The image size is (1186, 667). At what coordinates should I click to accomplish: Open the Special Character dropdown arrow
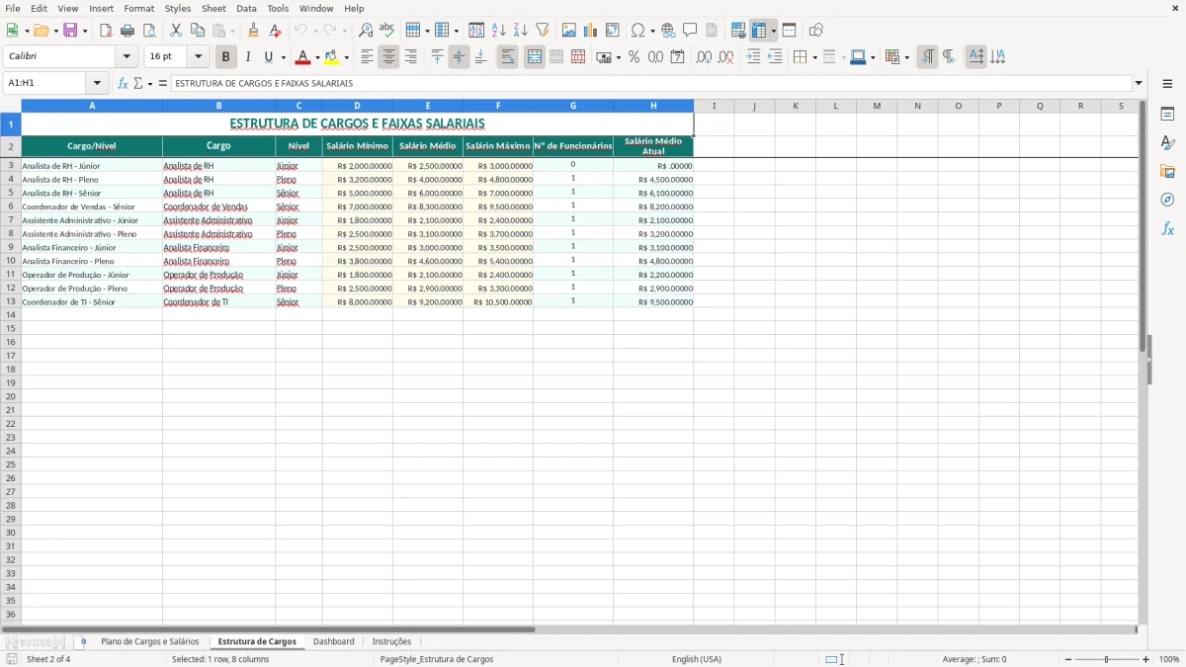tap(652, 31)
